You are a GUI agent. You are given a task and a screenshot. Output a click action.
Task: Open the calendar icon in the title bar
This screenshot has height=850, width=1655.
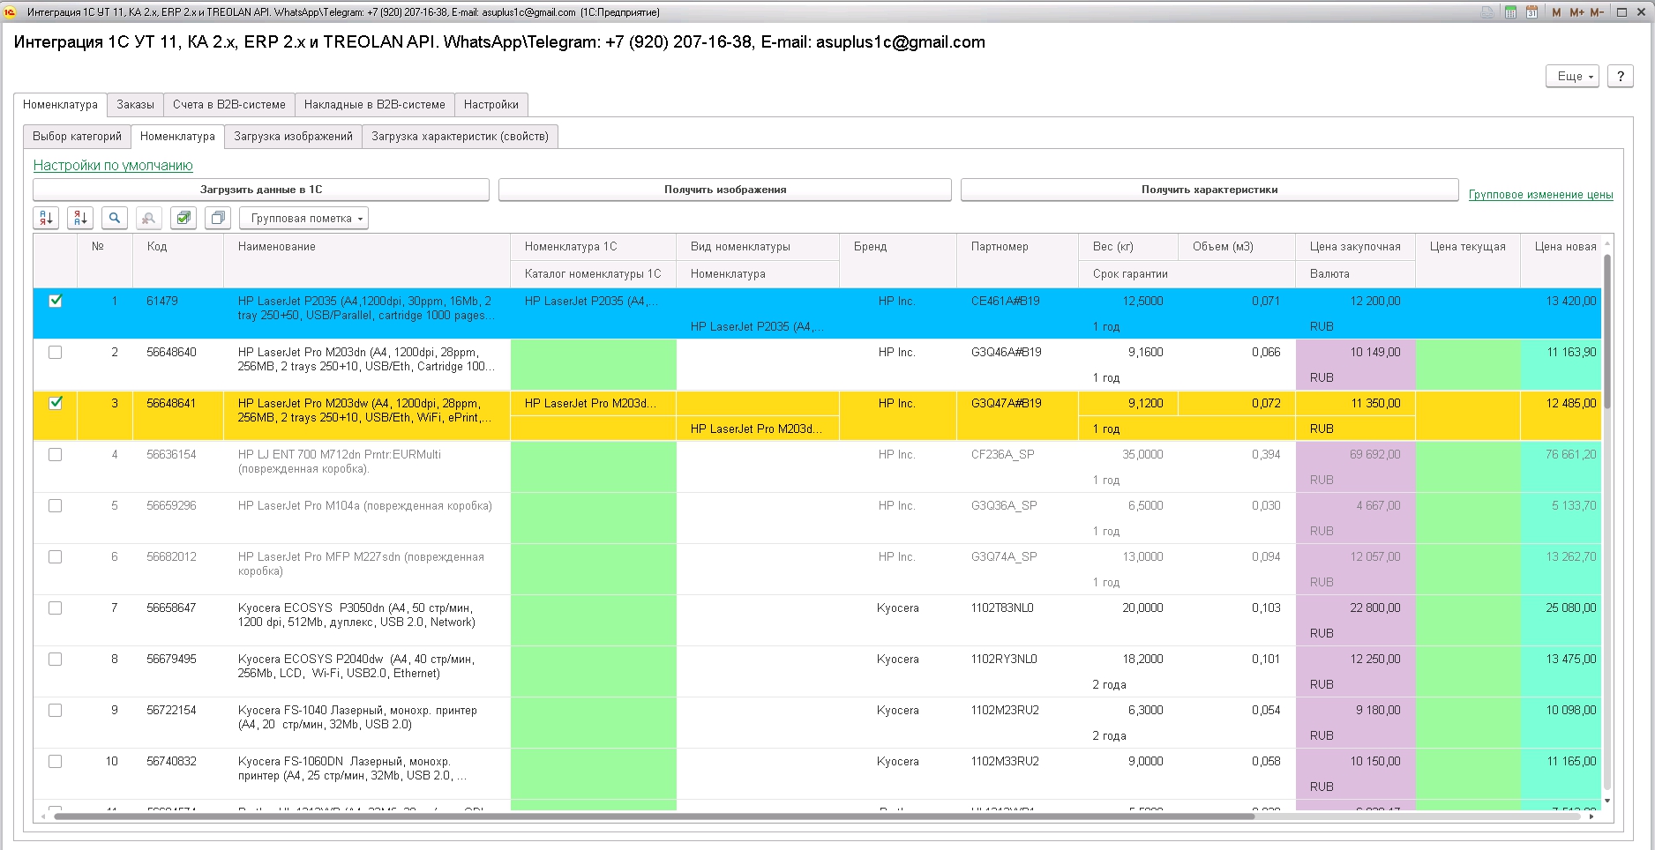(x=1531, y=12)
